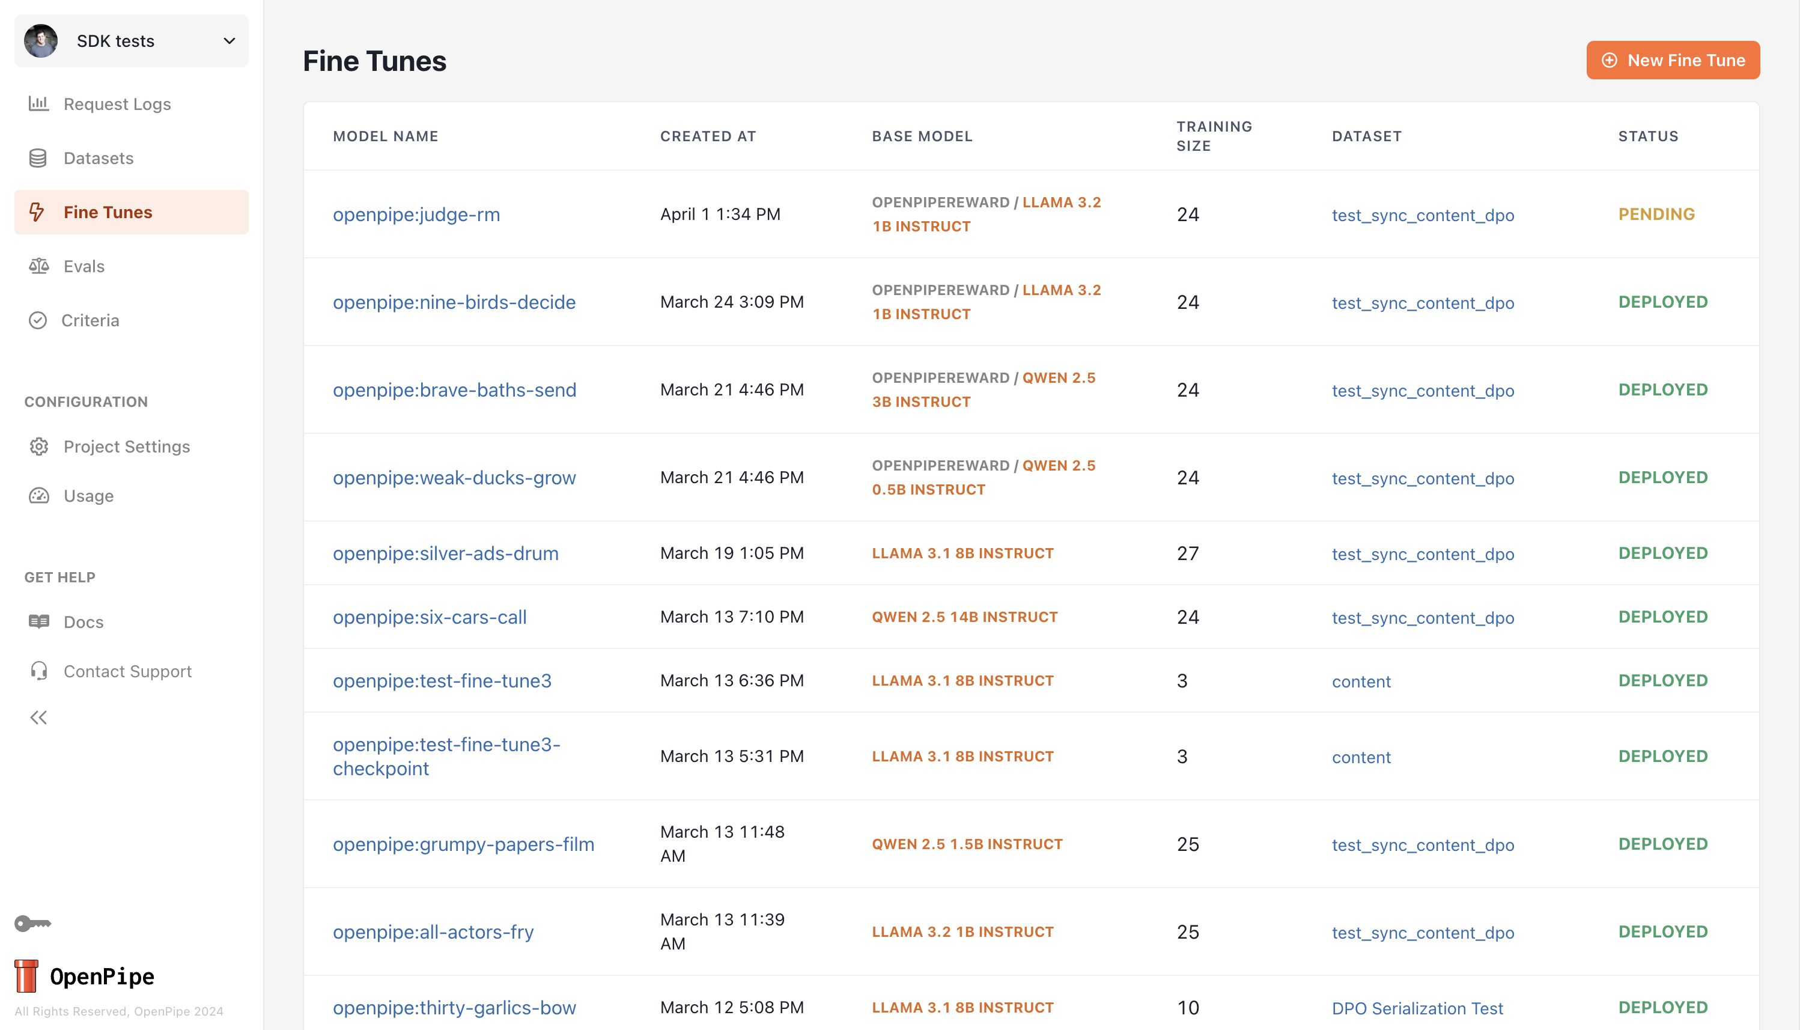Collapse sidebar with double chevron icon
Image resolution: width=1800 pixels, height=1030 pixels.
[38, 718]
